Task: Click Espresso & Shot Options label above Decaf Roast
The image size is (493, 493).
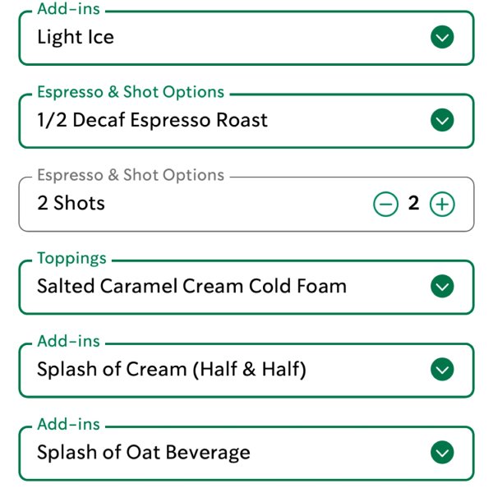Action: (131, 93)
